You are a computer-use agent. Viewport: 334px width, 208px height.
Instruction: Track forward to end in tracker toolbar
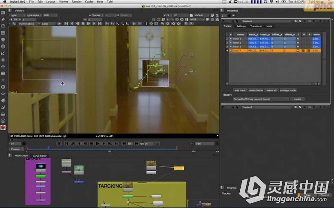[x=99, y=23]
